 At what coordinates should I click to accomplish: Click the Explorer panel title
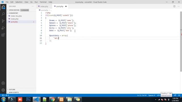pyautogui.click(x=12, y=6)
